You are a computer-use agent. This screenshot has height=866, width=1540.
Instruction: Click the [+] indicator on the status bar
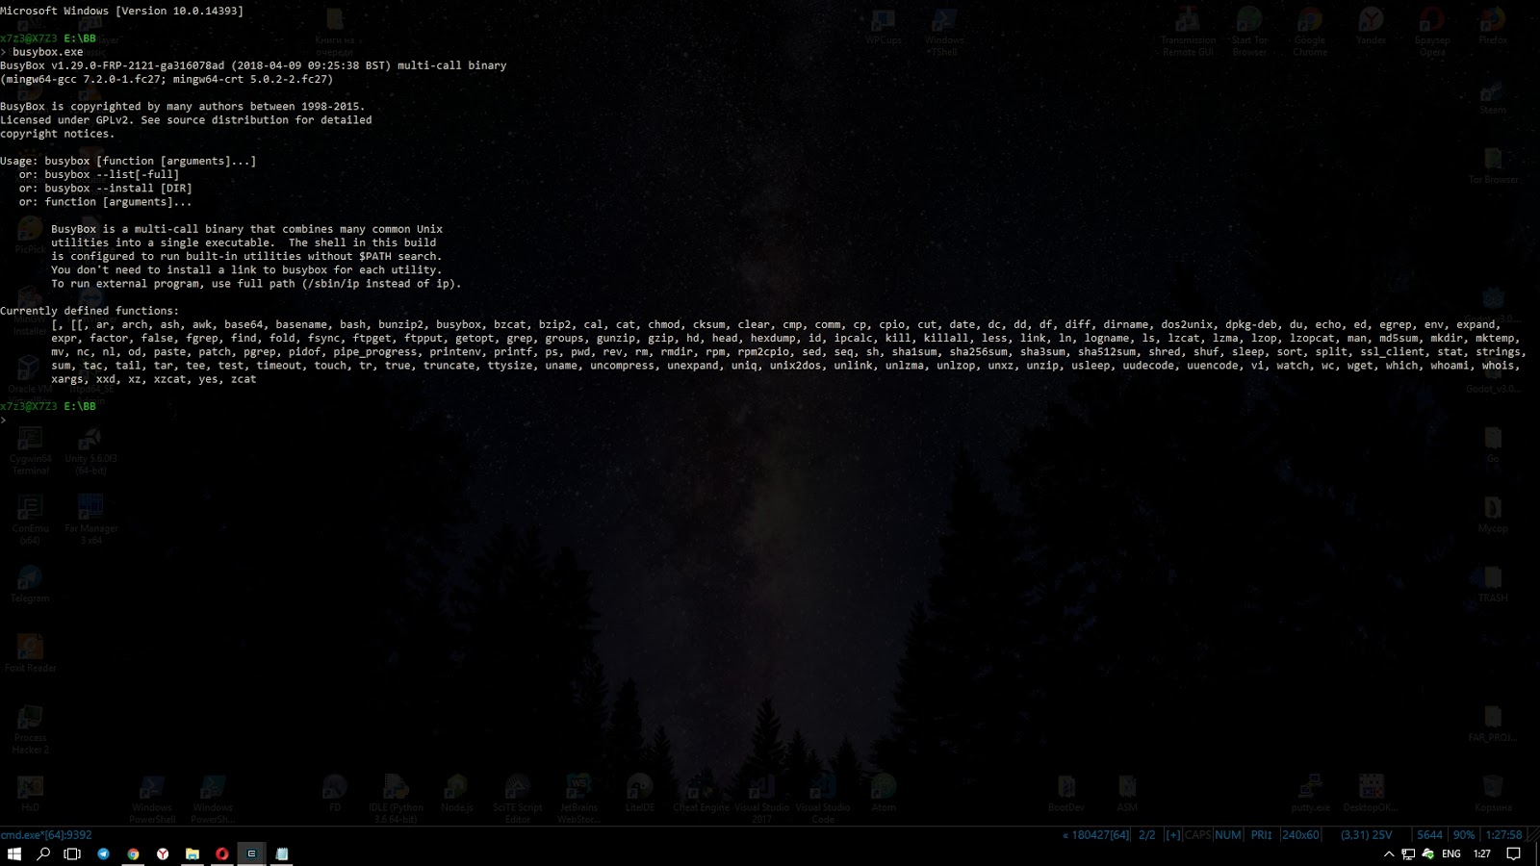click(x=1172, y=834)
